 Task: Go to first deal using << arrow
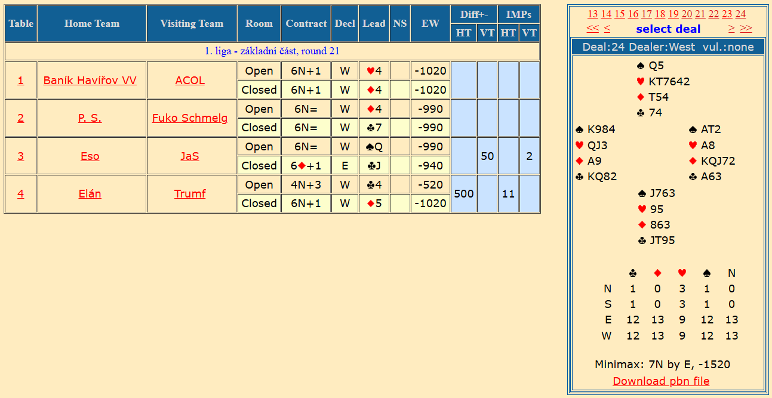(592, 29)
